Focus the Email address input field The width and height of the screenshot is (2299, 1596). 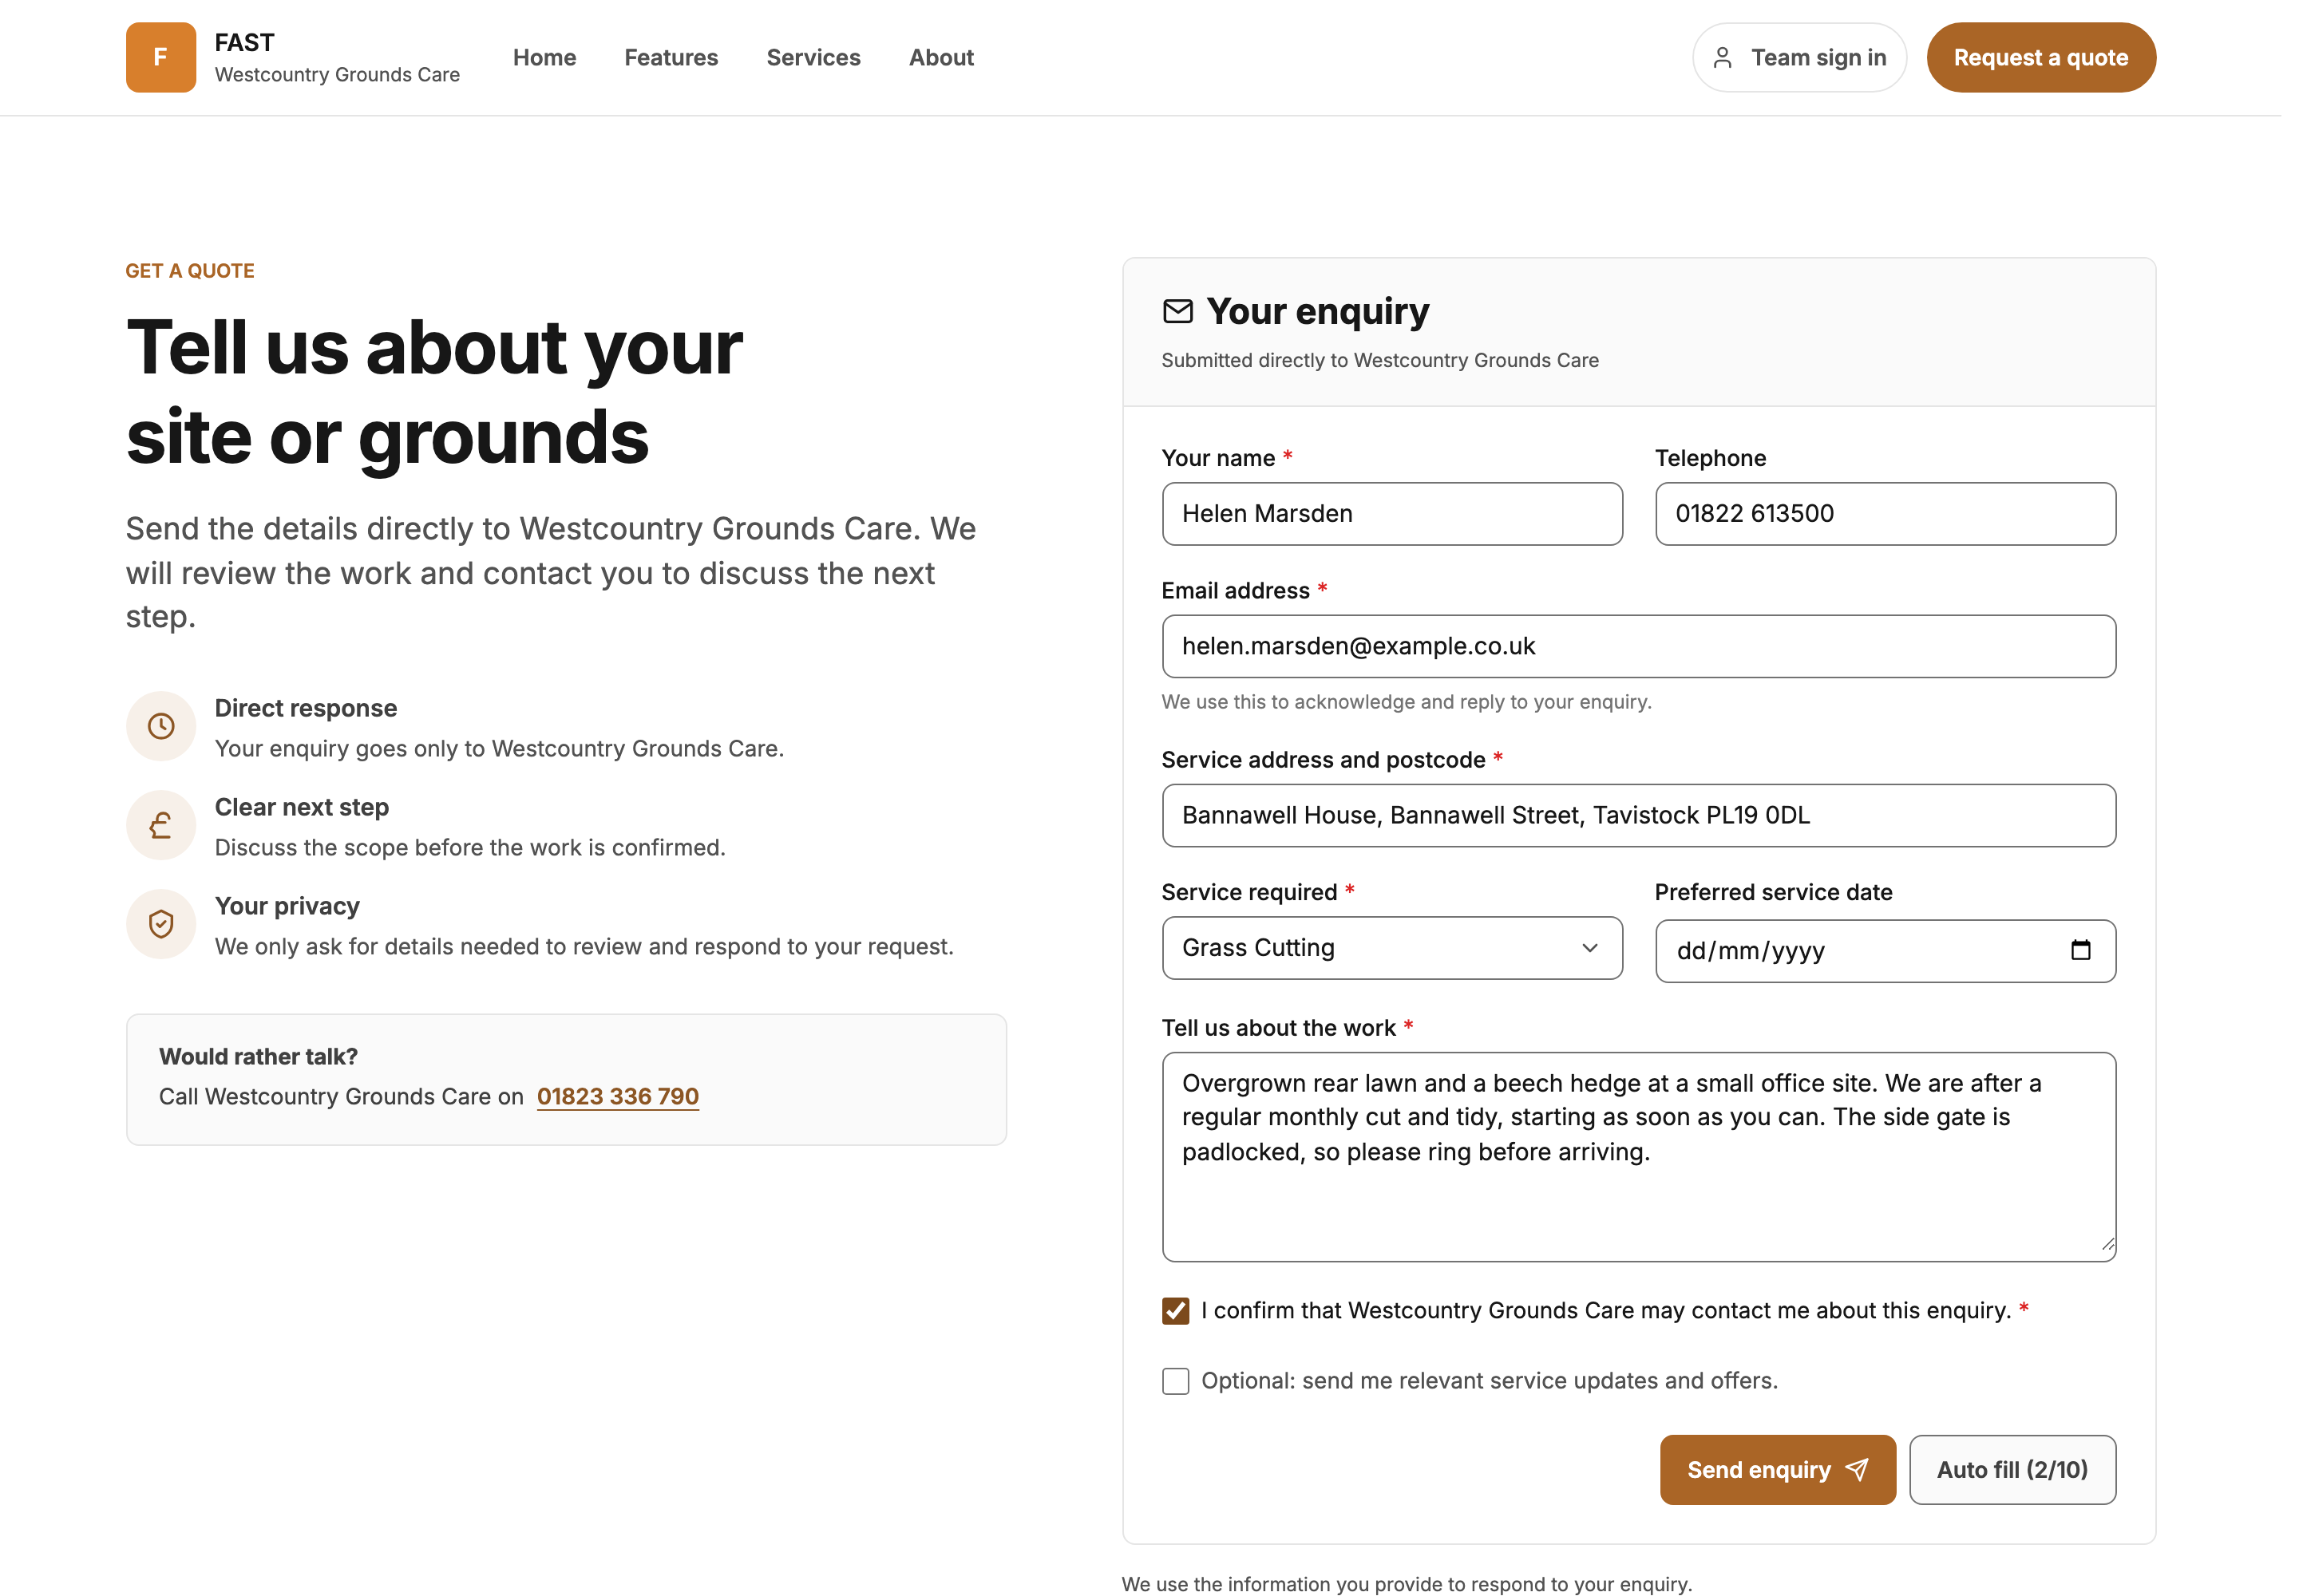click(x=1639, y=646)
